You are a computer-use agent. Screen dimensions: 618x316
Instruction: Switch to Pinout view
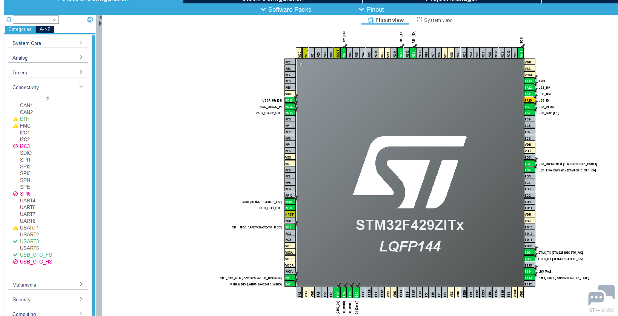tap(386, 20)
